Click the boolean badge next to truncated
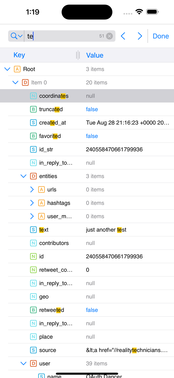174x378 pixels. click(x=33, y=109)
